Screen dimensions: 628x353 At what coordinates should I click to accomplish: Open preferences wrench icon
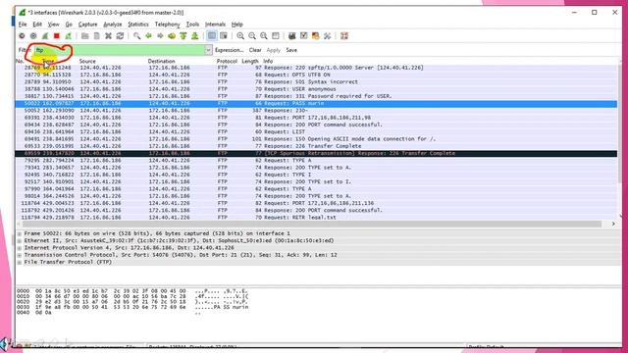coord(327,36)
